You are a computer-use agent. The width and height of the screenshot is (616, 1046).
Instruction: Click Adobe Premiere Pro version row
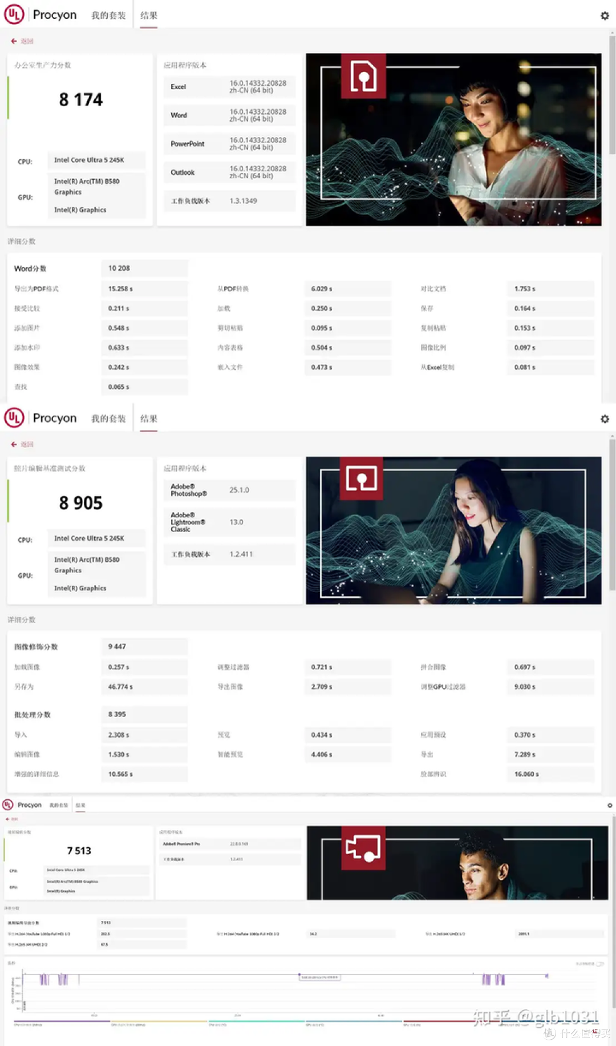(229, 844)
